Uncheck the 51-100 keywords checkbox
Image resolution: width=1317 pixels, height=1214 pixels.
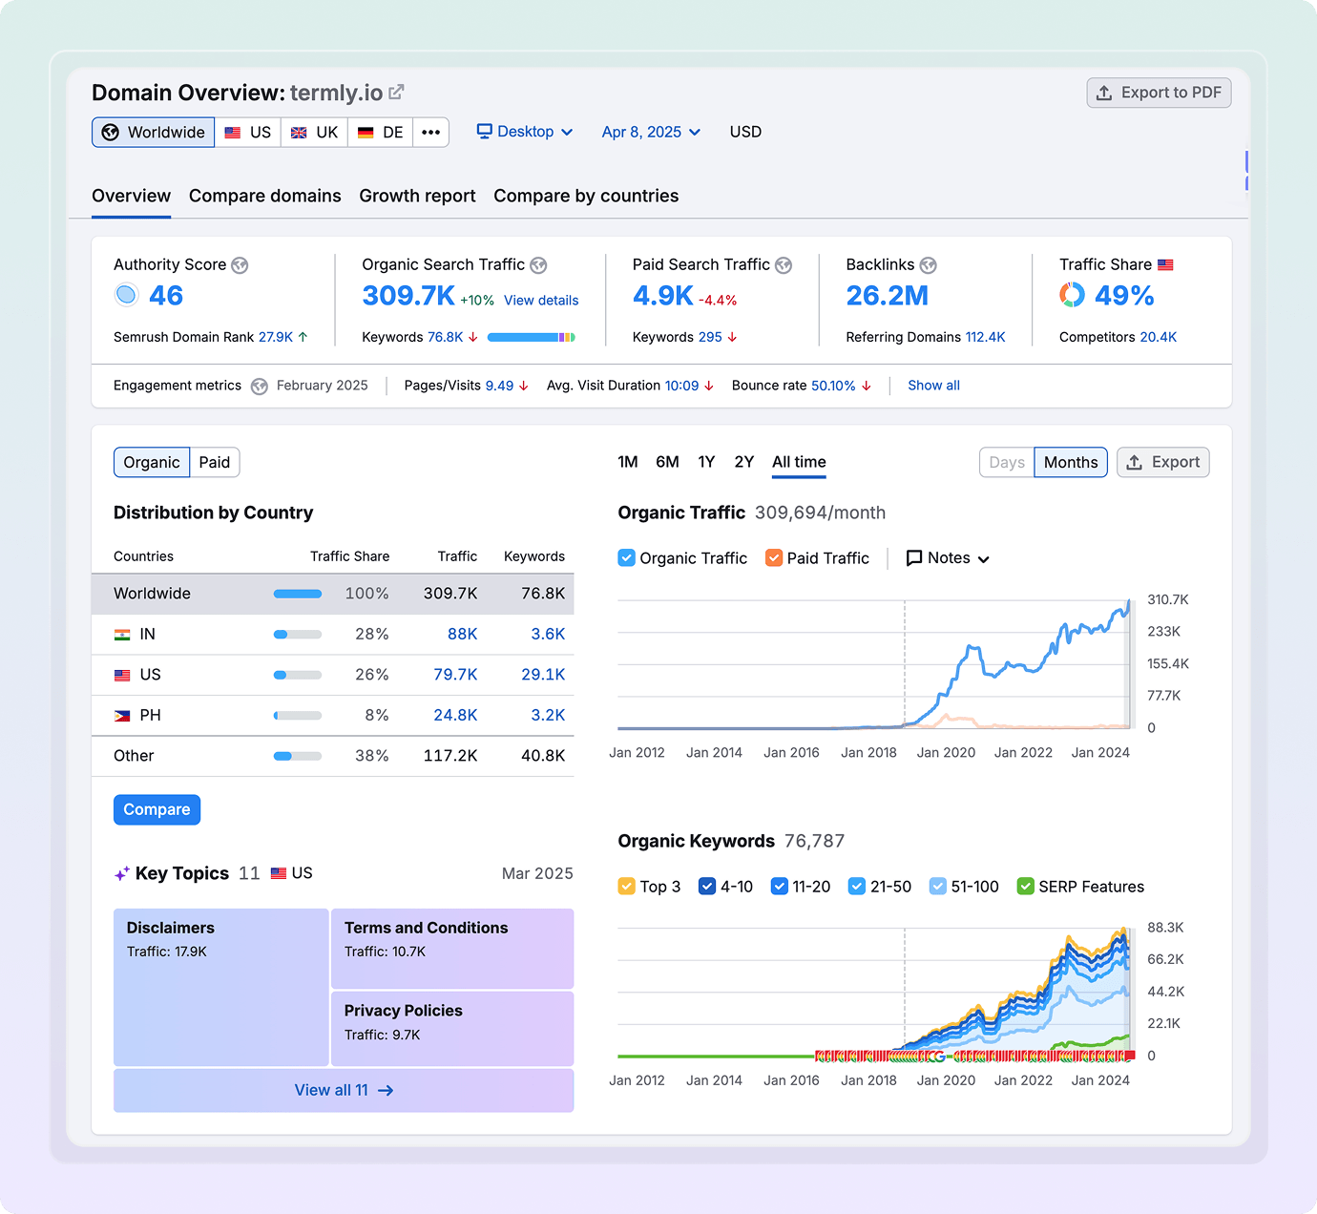938,887
